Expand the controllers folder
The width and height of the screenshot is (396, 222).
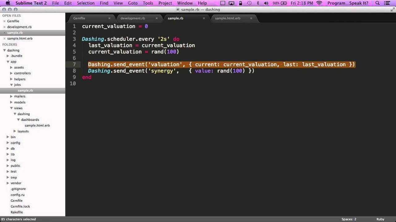(x=11, y=73)
